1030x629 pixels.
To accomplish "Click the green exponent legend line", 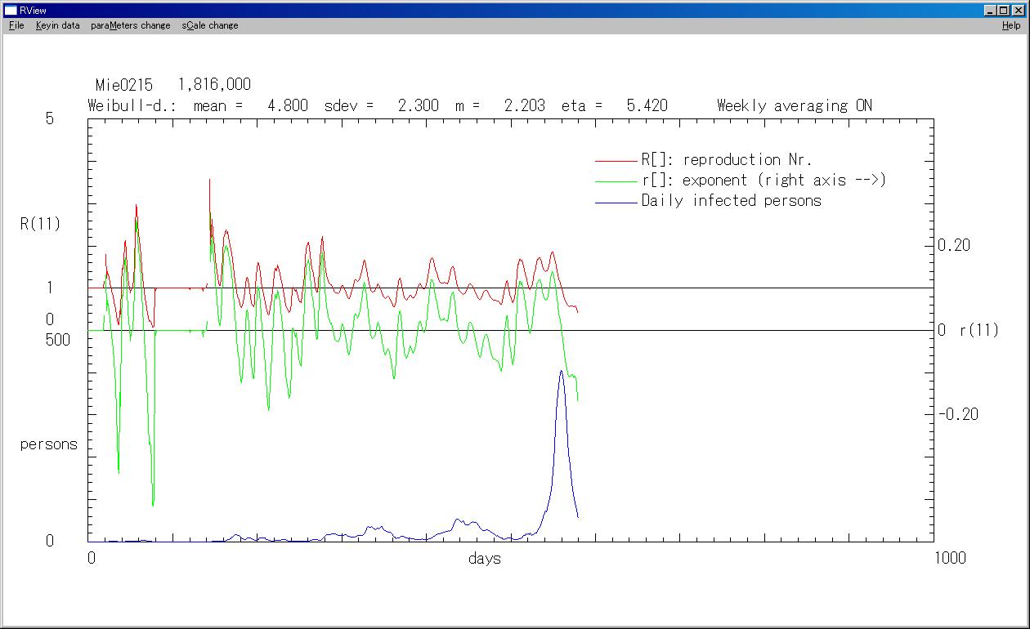I will [x=616, y=181].
